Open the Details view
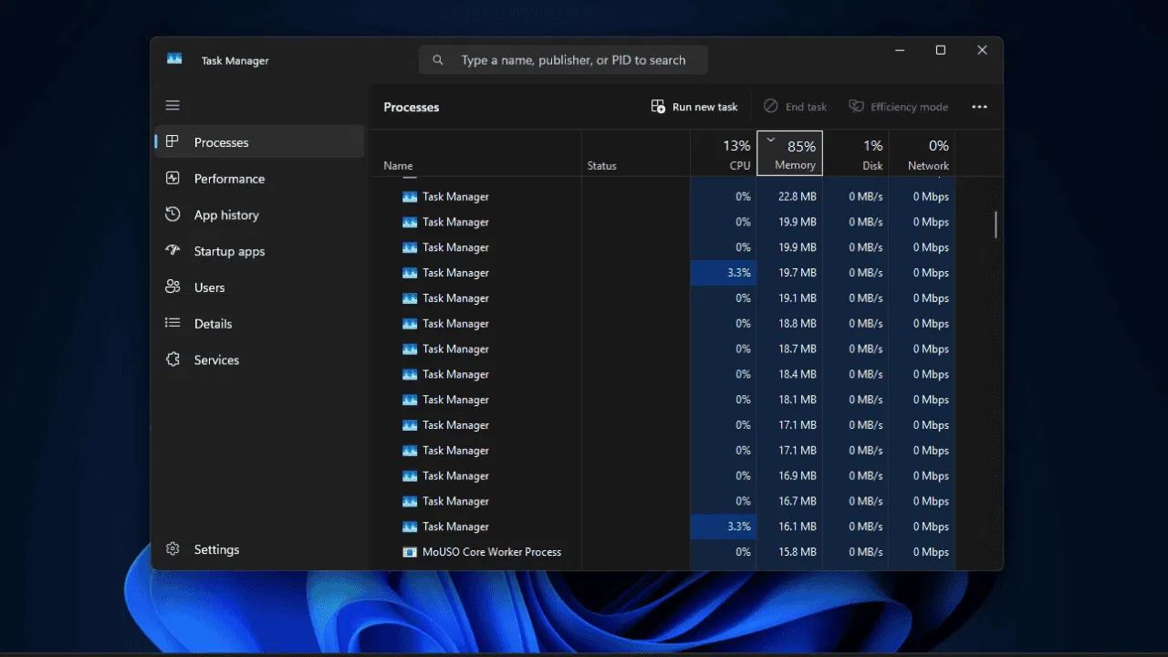The image size is (1168, 657). click(213, 323)
